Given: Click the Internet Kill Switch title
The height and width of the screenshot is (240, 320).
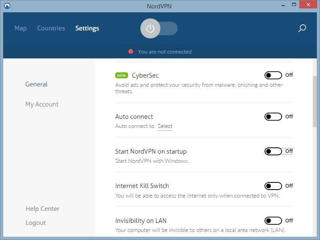Looking at the screenshot, I should [x=142, y=186].
